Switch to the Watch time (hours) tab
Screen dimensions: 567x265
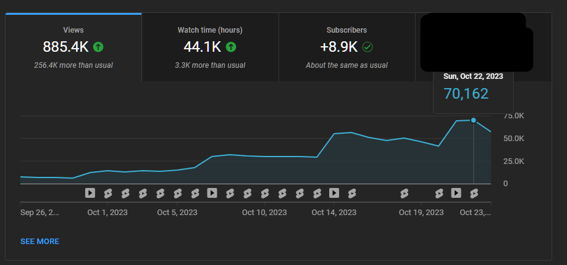[210, 47]
